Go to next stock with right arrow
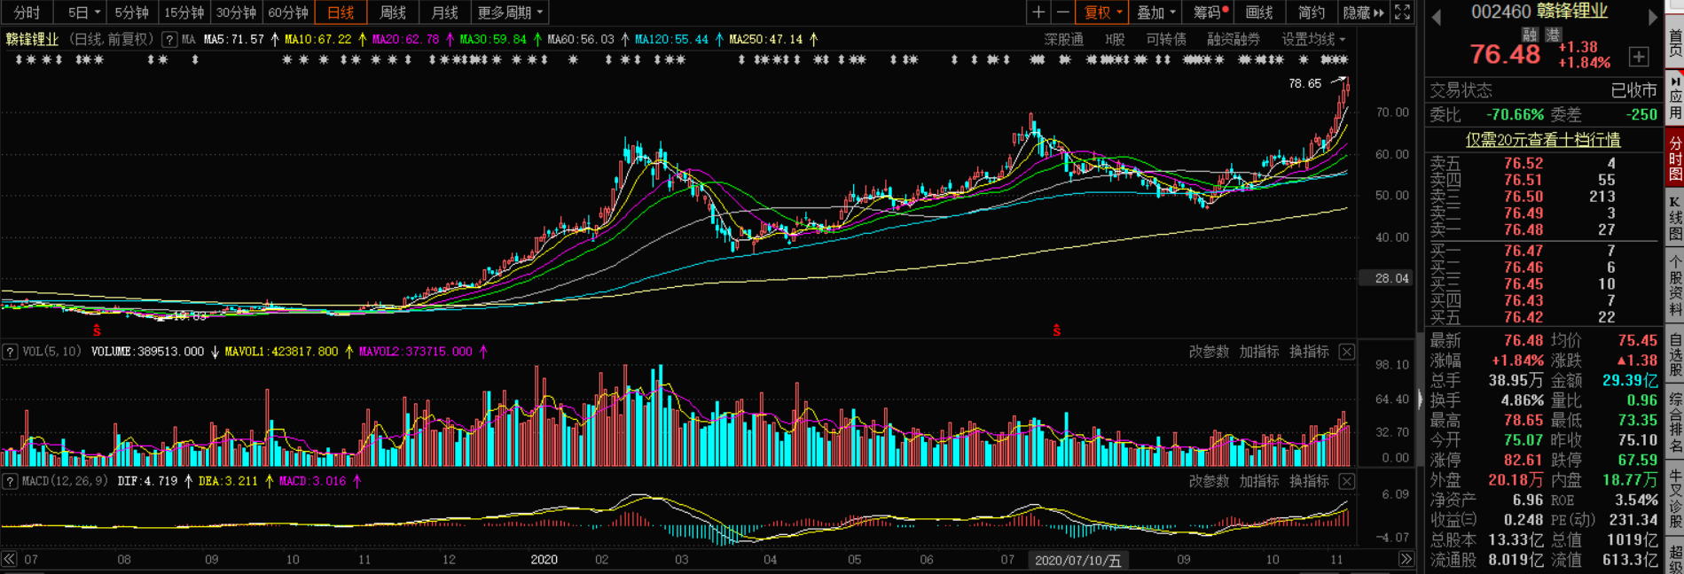Viewport: 1684px width, 574px height. coord(1652,17)
